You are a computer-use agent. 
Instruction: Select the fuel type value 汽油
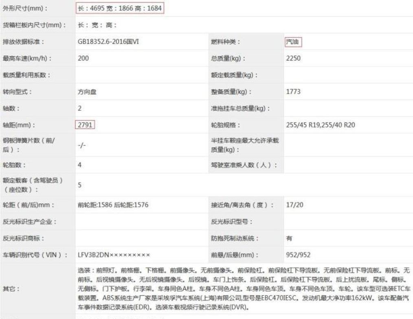point(292,42)
